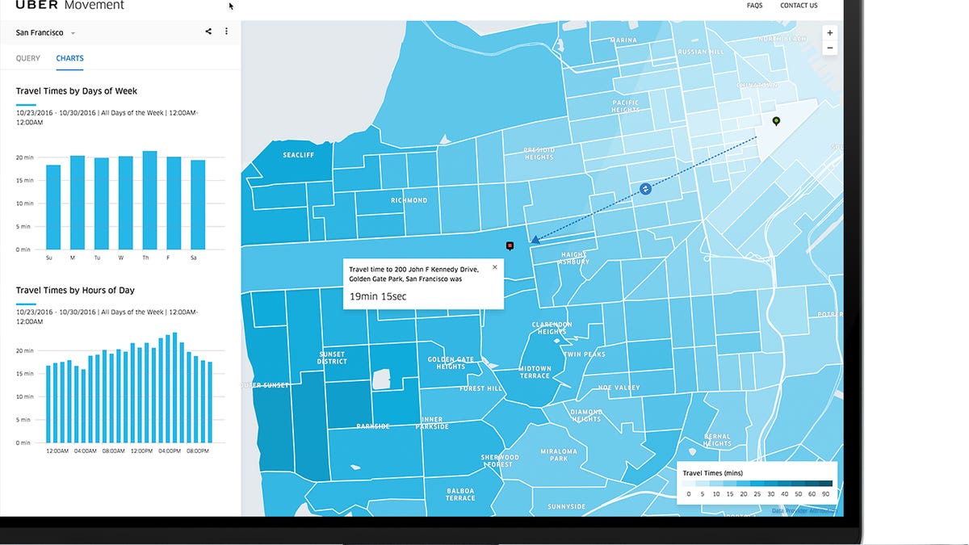
Task: Zoom out of the map
Action: click(829, 48)
